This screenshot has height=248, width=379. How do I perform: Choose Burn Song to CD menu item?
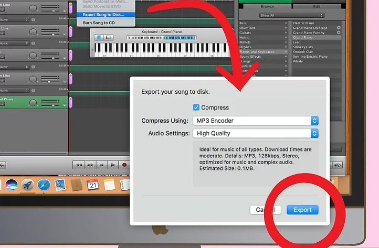pyautogui.click(x=106, y=23)
